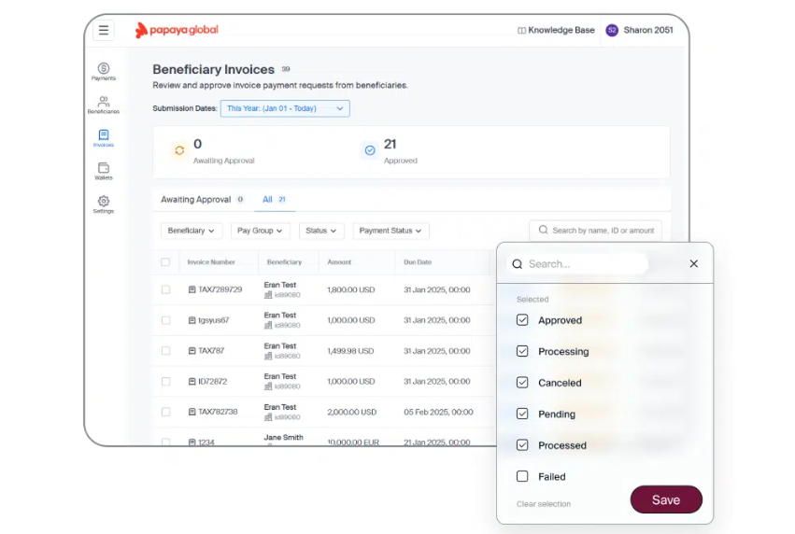Click the invoice icon beside tgsyus67
Image resolution: width=795 pixels, height=534 pixels.
[x=192, y=320]
